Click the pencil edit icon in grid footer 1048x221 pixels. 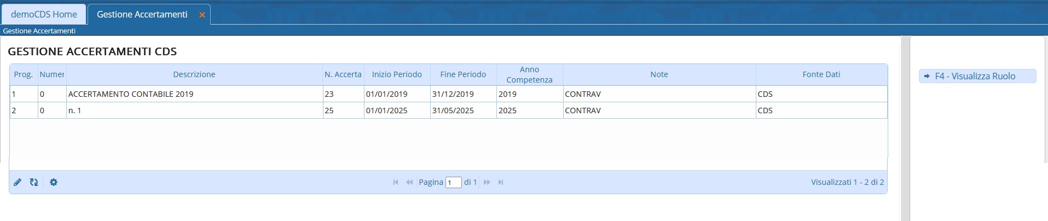click(18, 182)
